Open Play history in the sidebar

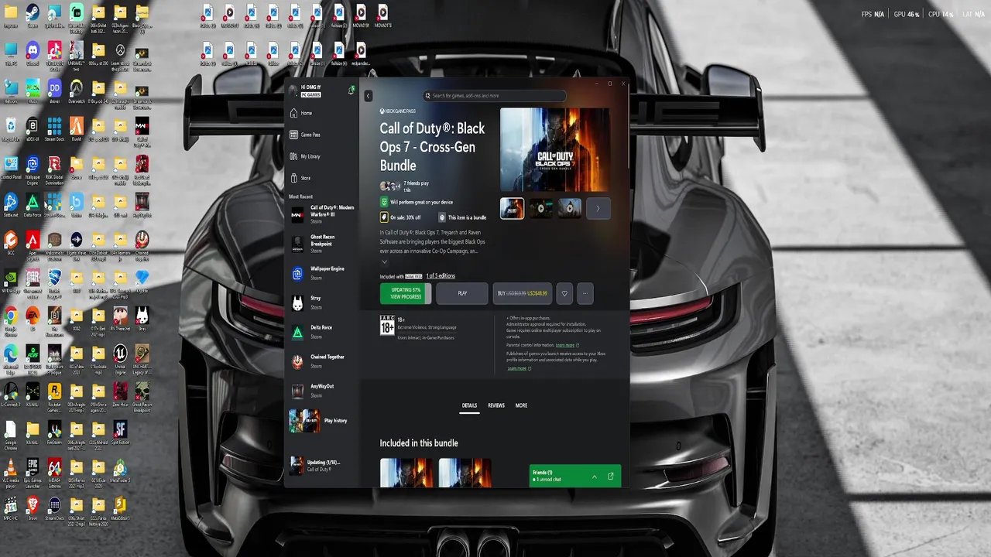321,421
